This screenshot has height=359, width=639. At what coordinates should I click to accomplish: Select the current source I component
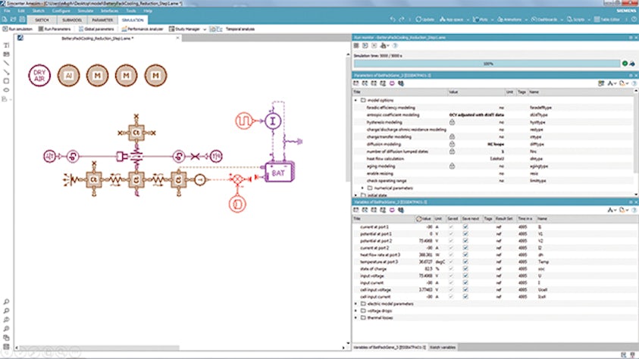[273, 121]
